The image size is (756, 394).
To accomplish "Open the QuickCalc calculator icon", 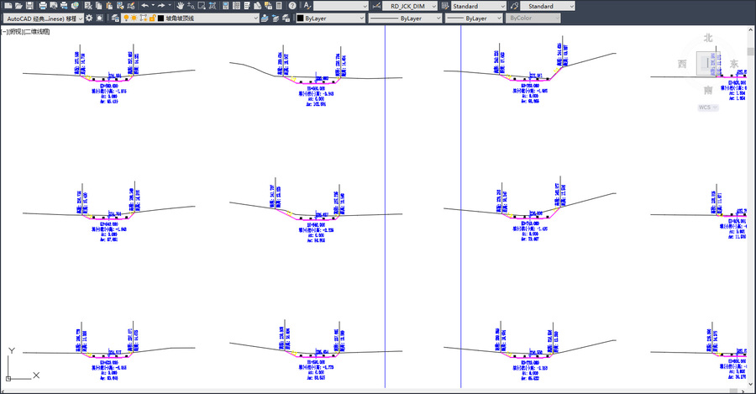I will pyautogui.click(x=279, y=6).
